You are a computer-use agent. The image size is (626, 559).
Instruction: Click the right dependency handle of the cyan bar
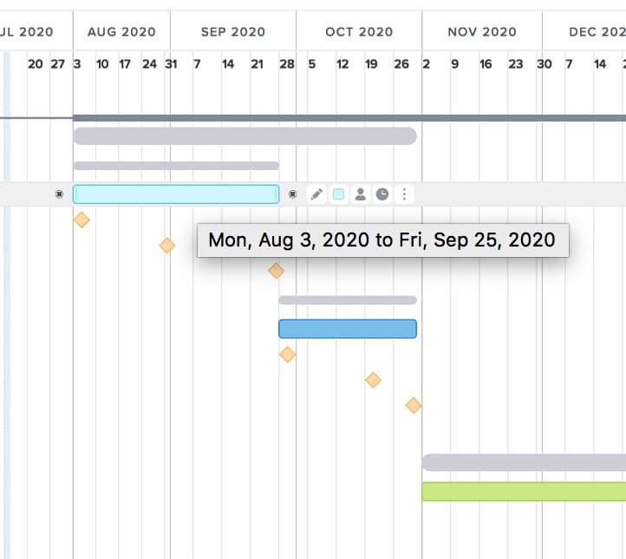click(x=292, y=194)
